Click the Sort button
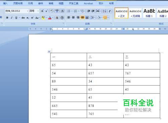This screenshot has height=123, width=168. [x=104, y=11]
